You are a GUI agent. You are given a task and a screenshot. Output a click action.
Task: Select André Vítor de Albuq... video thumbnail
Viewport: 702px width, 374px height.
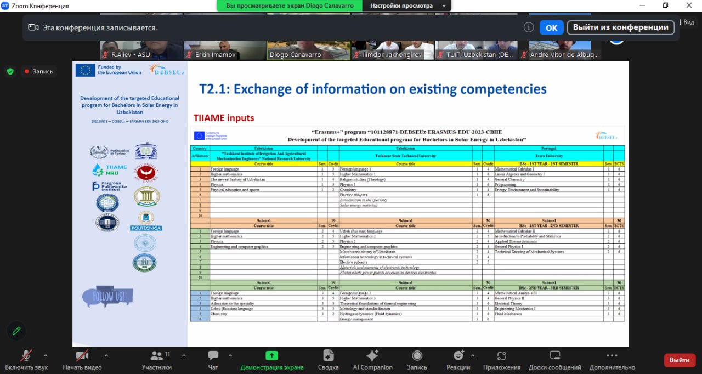[560, 50]
